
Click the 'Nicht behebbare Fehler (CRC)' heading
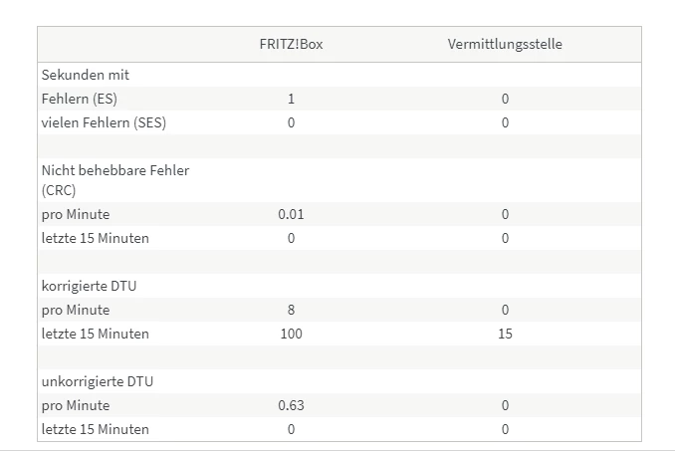114,180
